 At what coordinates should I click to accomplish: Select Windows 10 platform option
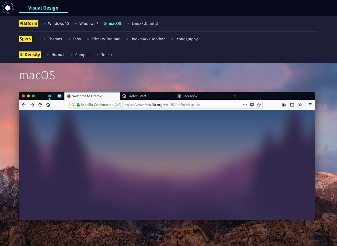(58, 24)
